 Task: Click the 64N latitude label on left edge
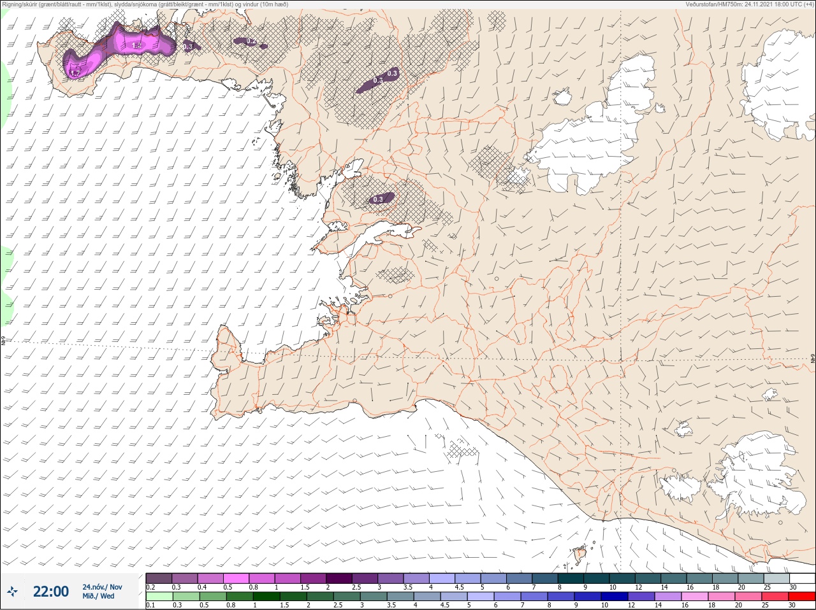coord(3,341)
